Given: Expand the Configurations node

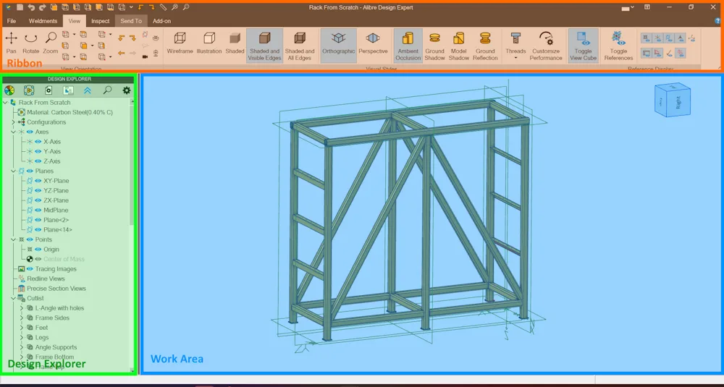Looking at the screenshot, I should click(13, 122).
